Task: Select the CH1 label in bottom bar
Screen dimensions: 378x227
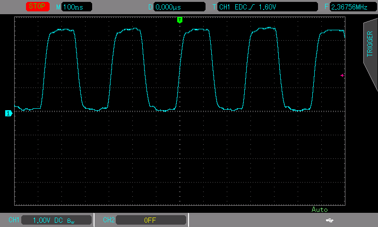Action: (14, 220)
